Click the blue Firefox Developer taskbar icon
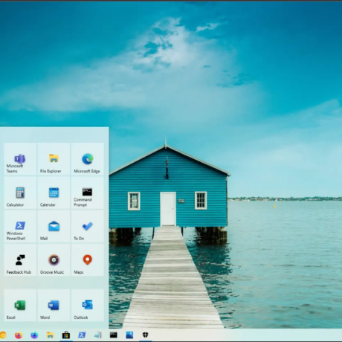 (x=34, y=335)
